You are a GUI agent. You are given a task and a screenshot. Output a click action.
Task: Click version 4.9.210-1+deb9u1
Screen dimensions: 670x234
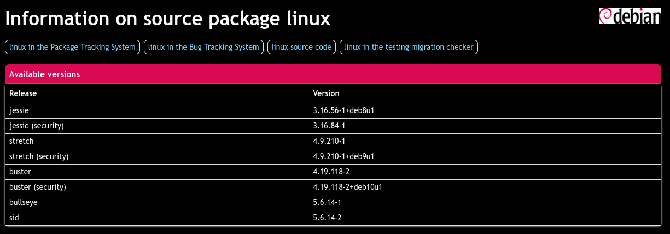pos(343,156)
